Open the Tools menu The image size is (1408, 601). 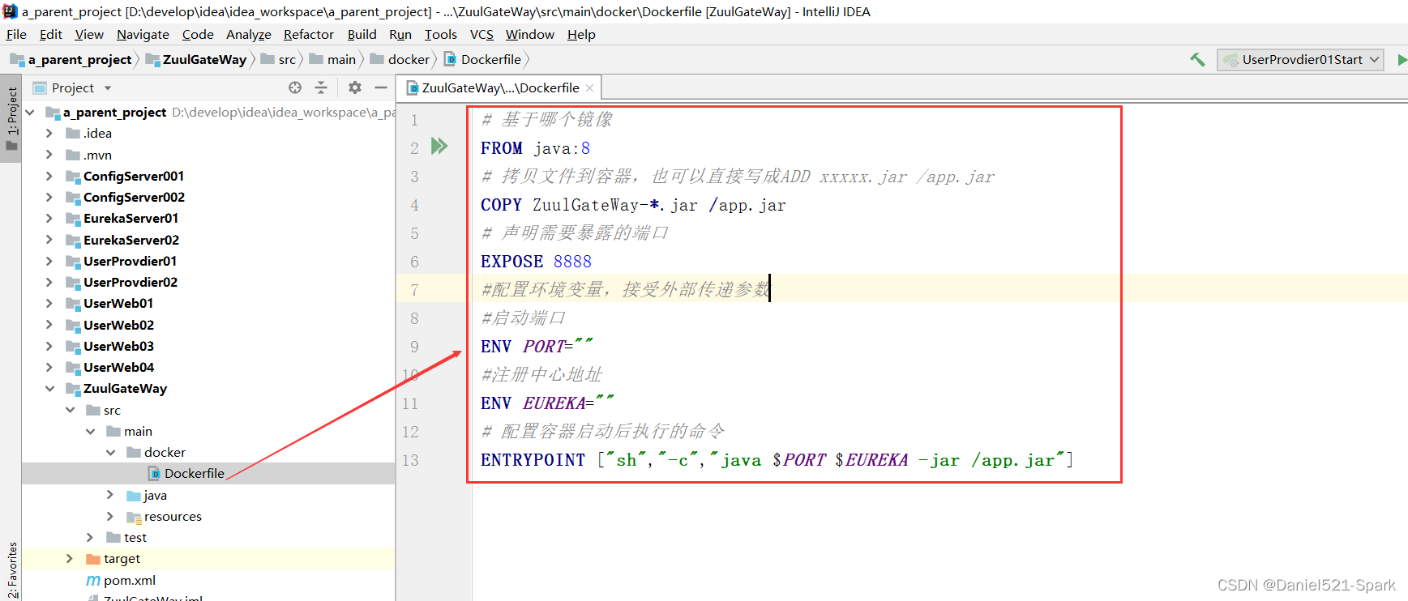pyautogui.click(x=440, y=34)
